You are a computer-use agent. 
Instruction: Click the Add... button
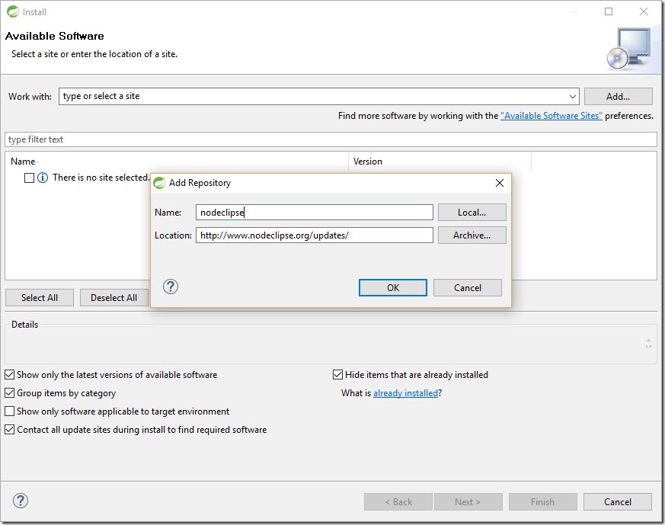(x=618, y=96)
